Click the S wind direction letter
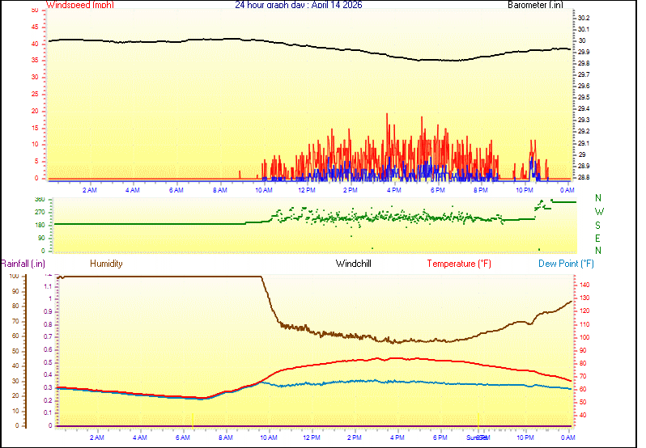 click(x=598, y=225)
